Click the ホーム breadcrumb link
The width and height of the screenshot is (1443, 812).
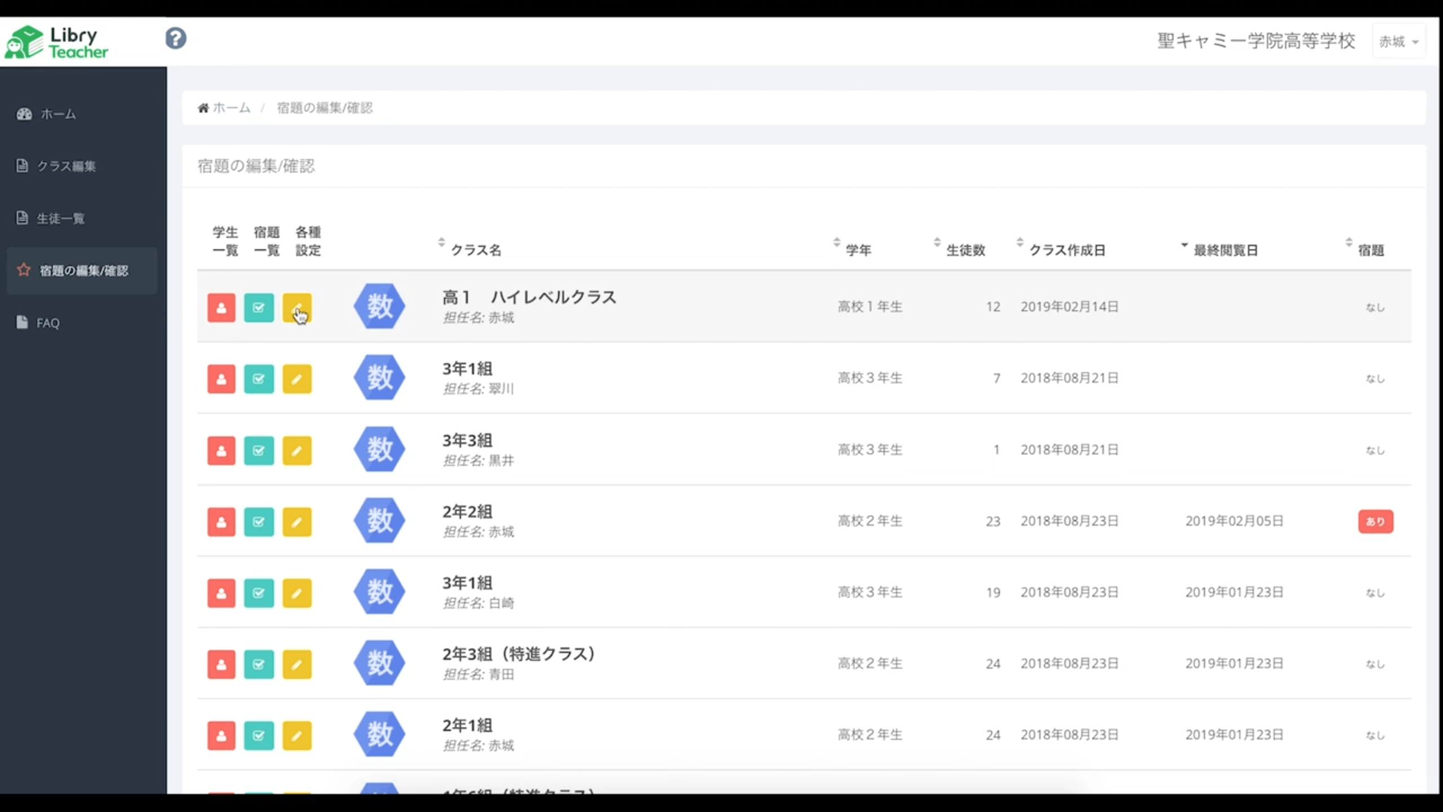[231, 108]
